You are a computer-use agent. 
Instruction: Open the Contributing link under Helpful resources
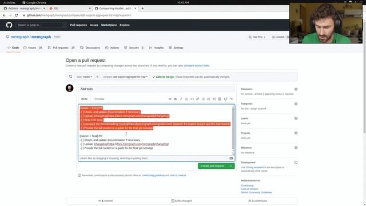coord(247,185)
